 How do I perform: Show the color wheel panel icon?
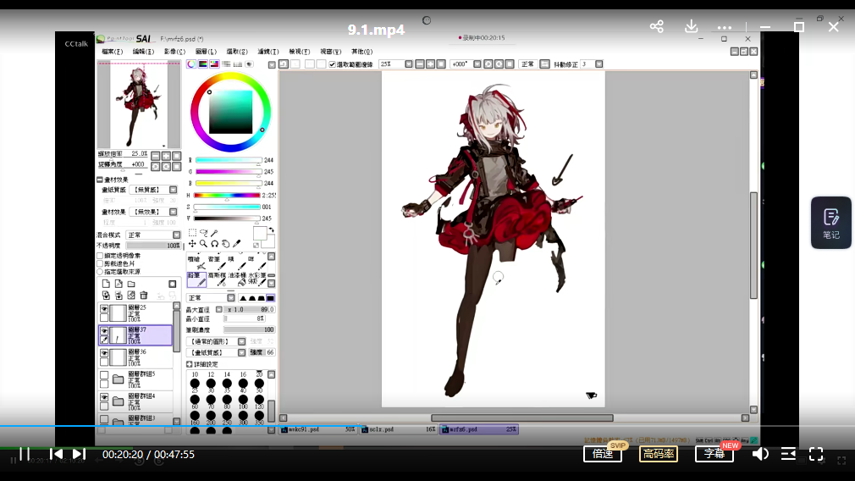(x=191, y=64)
